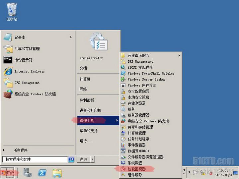Click Windows PowerShell Modules icon

click(123, 73)
